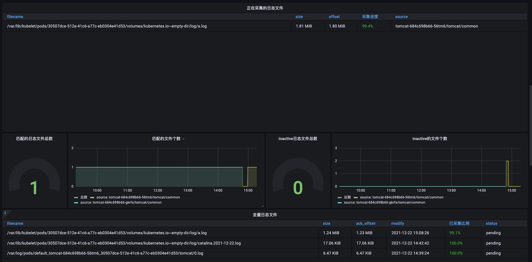The width and height of the screenshot is (532, 262).
Task: Click the panel resize handle on 匹配的文件个数 chart
Action: [262, 205]
